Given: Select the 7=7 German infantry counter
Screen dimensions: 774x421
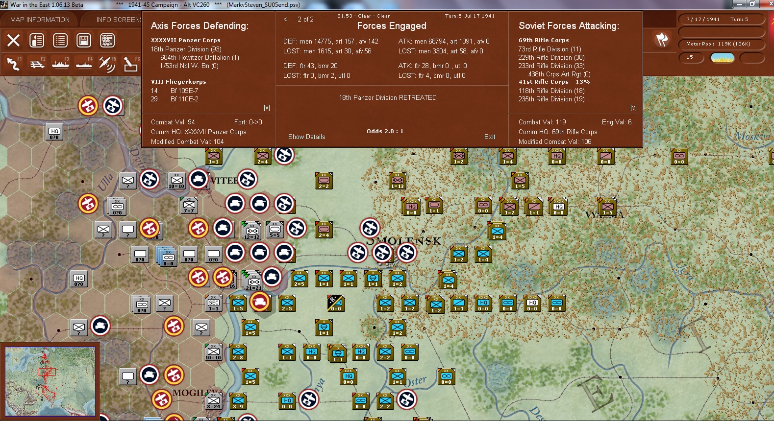Looking at the screenshot, I should pos(189,205).
